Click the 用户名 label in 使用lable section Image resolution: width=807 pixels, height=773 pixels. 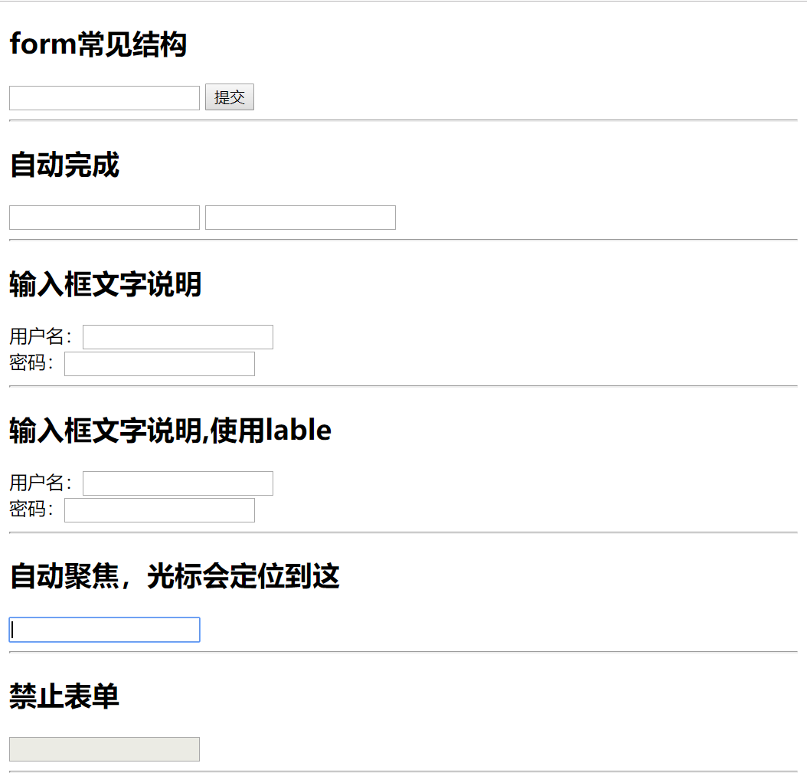click(40, 483)
